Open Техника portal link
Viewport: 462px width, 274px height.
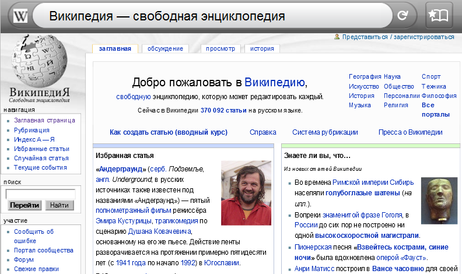tap(434, 86)
